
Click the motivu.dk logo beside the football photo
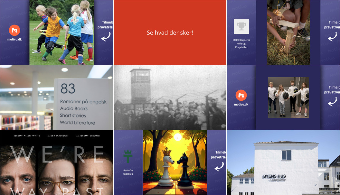14,30
